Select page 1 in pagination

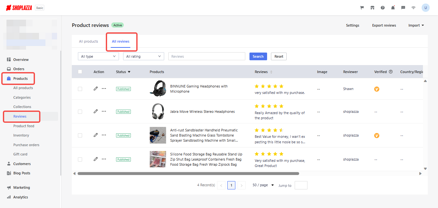[232, 185]
